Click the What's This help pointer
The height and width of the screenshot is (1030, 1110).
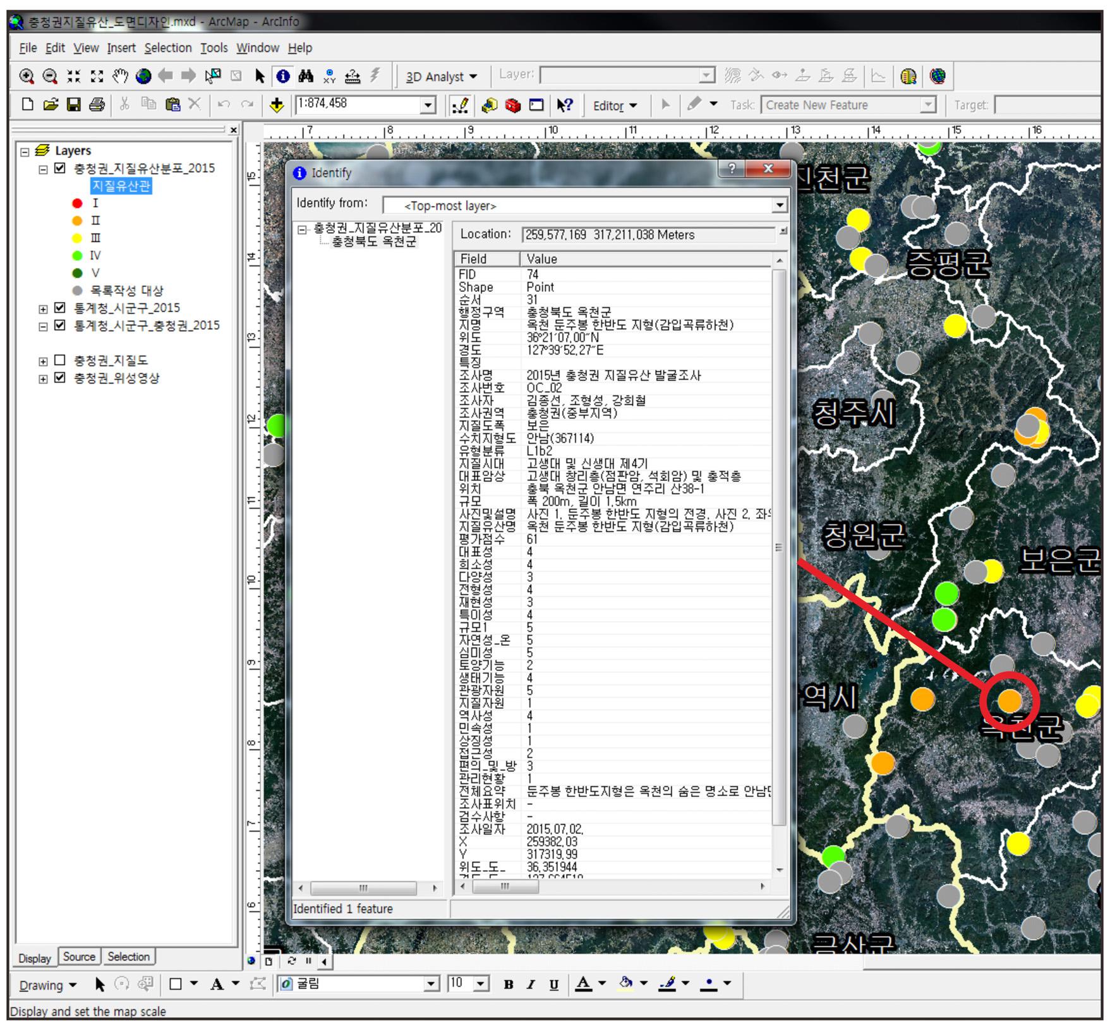[x=564, y=106]
